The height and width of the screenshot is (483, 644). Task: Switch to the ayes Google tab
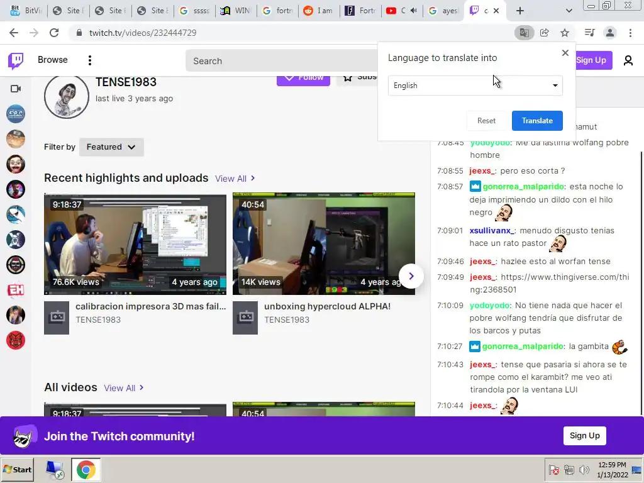click(443, 11)
